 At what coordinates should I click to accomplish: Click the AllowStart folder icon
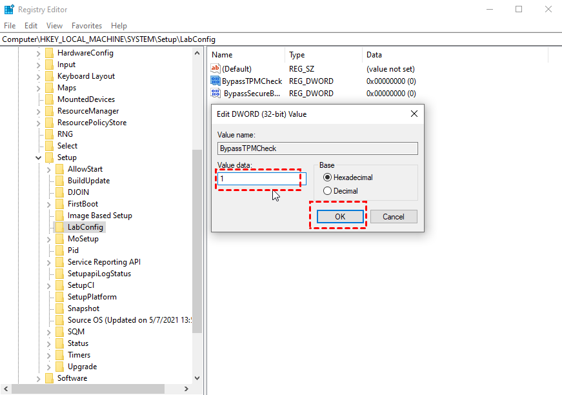(60, 169)
